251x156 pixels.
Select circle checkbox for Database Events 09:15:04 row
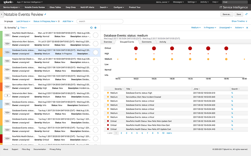coord(96,70)
